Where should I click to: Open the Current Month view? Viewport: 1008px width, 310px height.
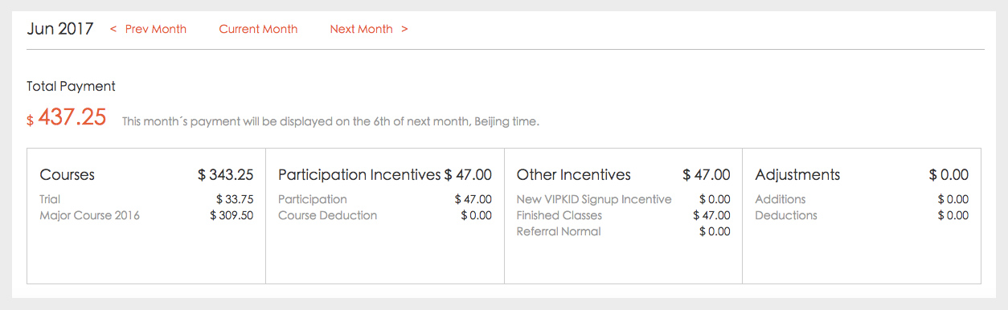tap(258, 29)
